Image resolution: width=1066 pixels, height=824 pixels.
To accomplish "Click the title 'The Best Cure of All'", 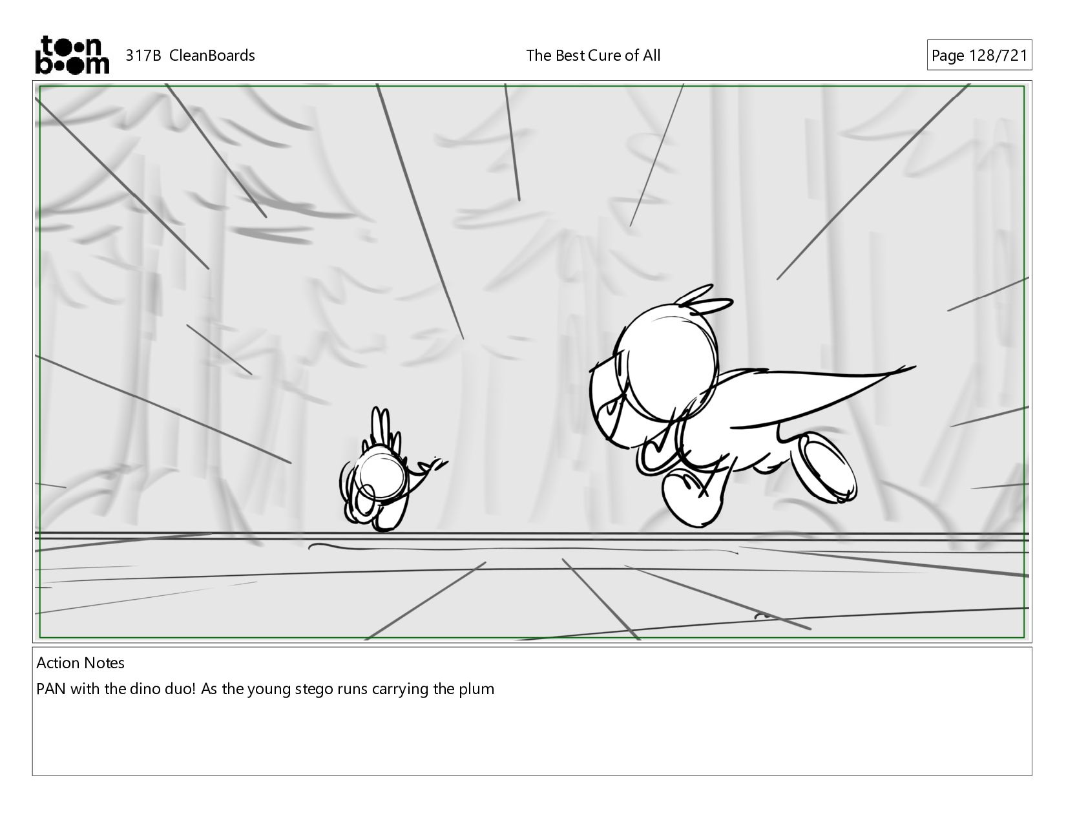I will click(x=593, y=56).
